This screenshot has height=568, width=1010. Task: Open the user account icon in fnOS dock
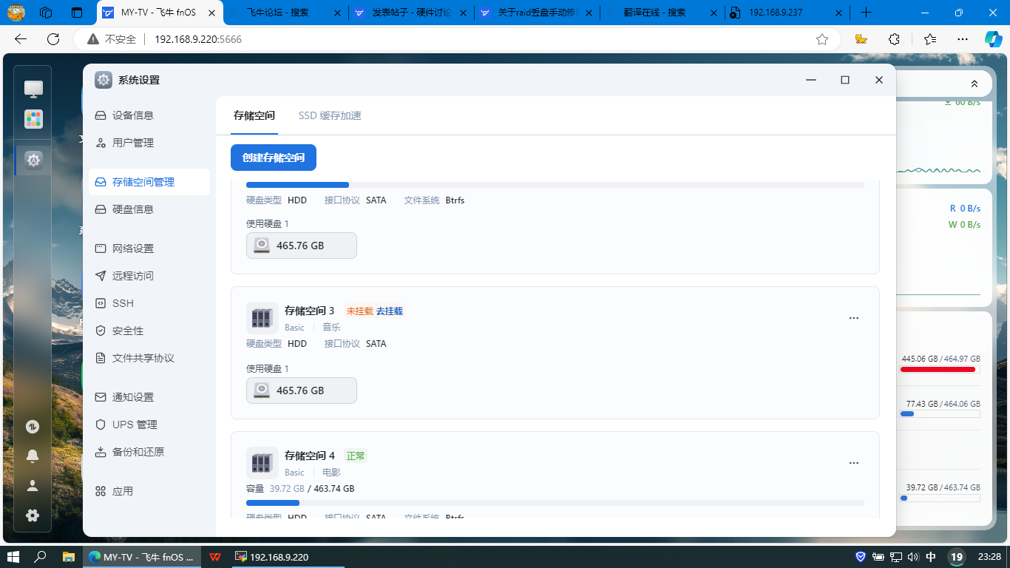(x=33, y=486)
